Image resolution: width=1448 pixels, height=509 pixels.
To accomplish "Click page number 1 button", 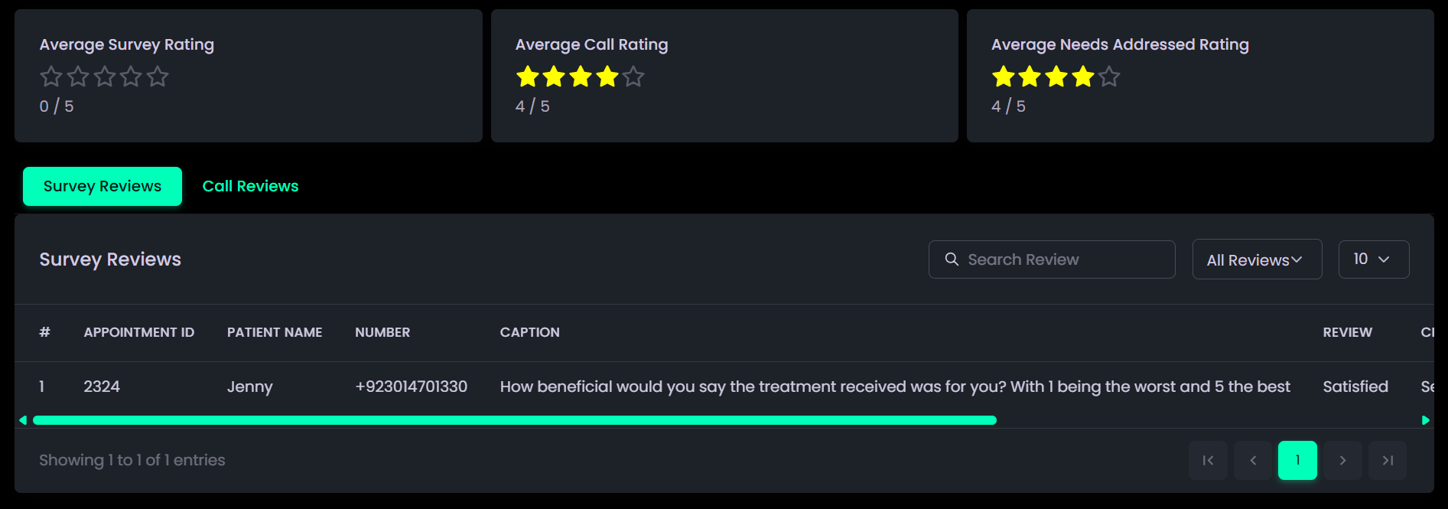I will pos(1297,460).
